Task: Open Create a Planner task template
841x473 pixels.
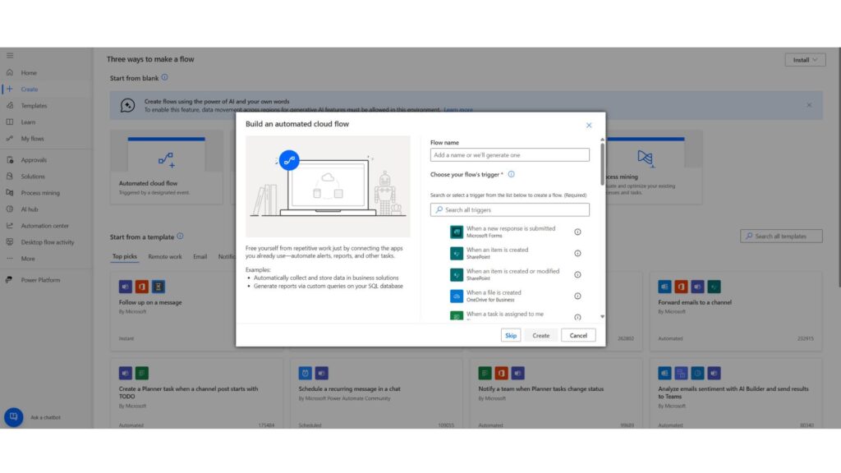Action: (x=196, y=394)
